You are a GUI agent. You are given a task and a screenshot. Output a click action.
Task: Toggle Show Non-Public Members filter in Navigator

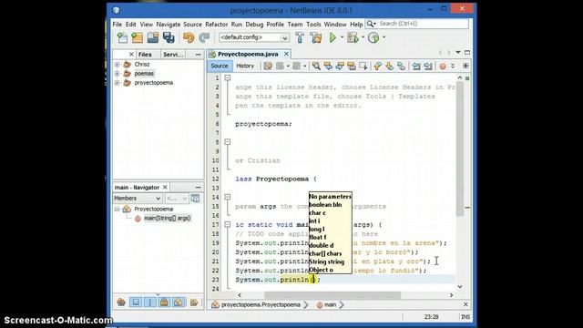(164, 302)
